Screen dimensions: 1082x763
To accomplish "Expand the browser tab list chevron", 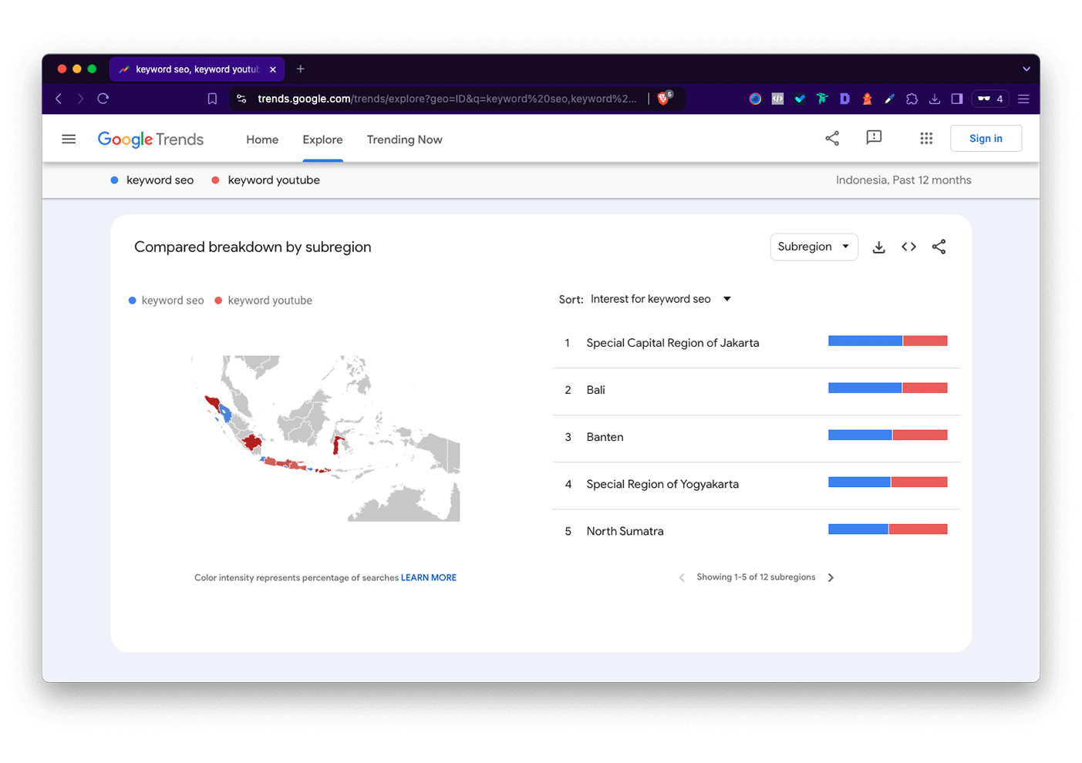I will click(x=1026, y=69).
